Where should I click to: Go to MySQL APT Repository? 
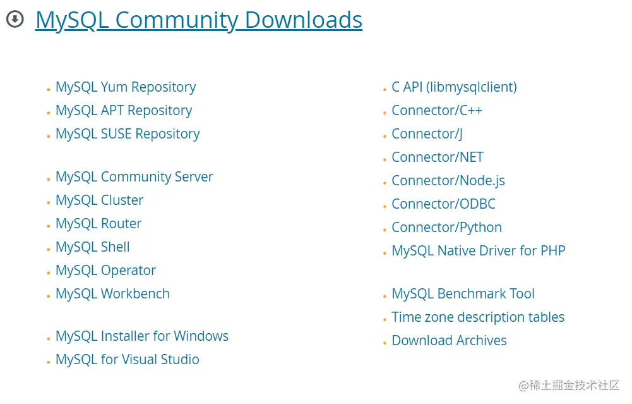(124, 111)
